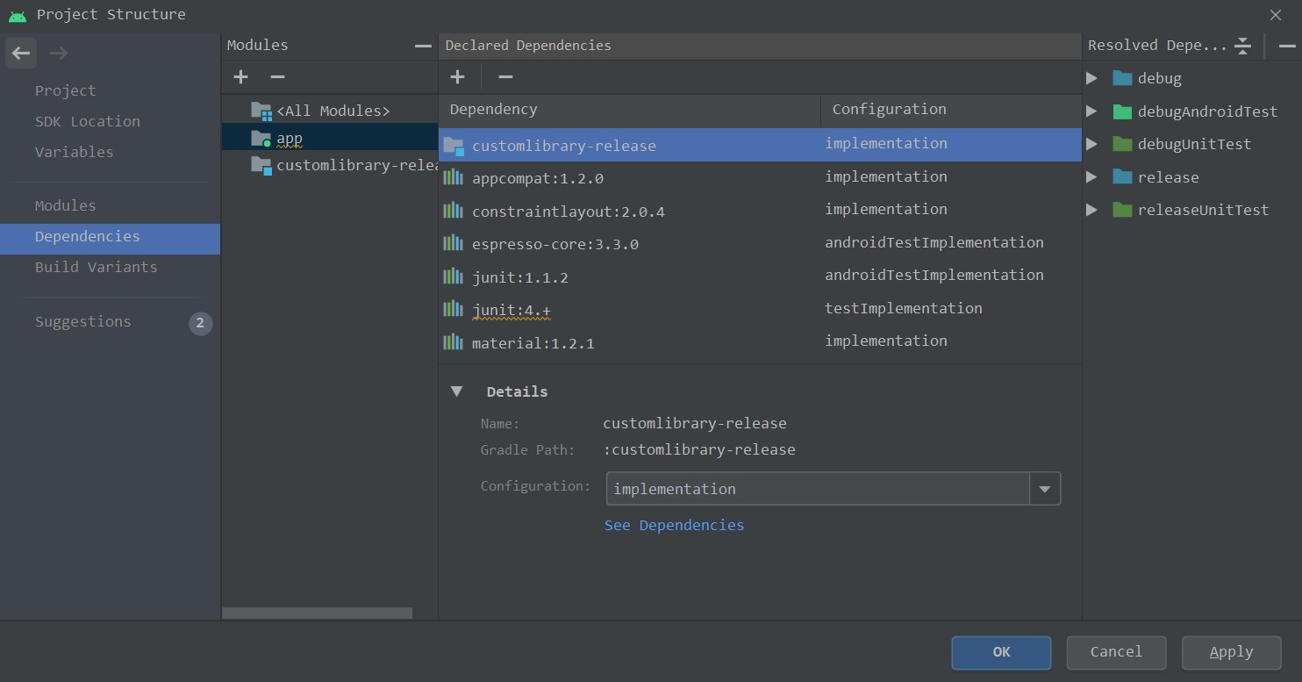Go to SDK Location settings

[x=88, y=121]
